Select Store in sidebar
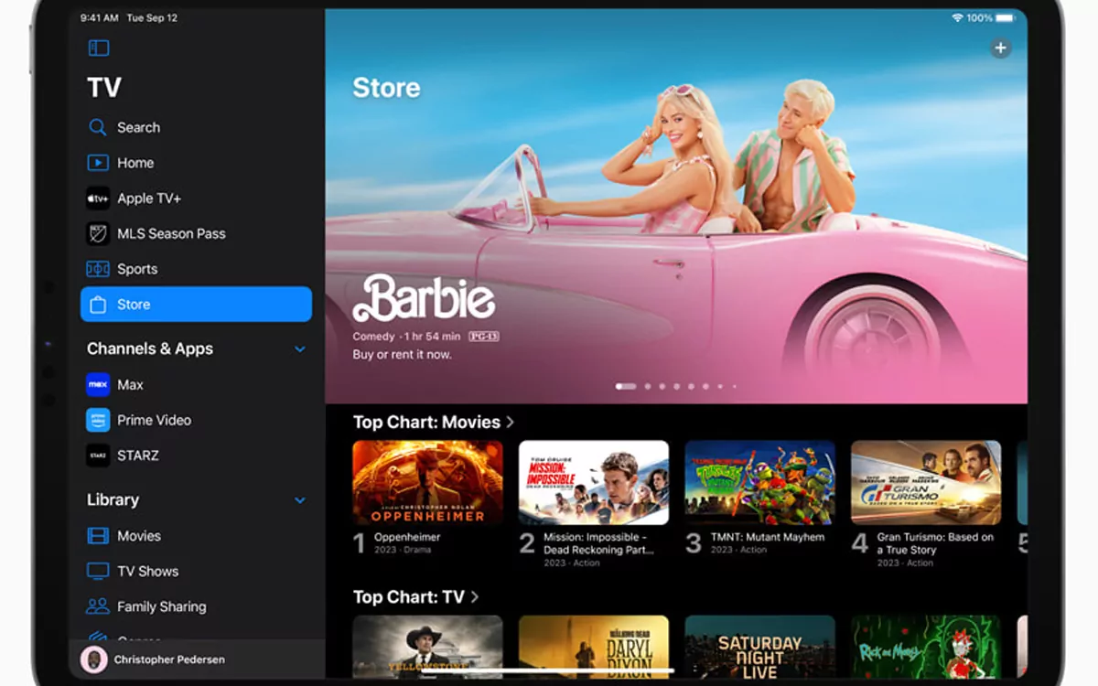The height and width of the screenshot is (686, 1098). pos(196,305)
